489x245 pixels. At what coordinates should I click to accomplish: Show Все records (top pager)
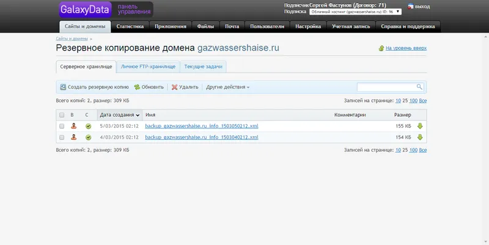[x=422, y=101]
